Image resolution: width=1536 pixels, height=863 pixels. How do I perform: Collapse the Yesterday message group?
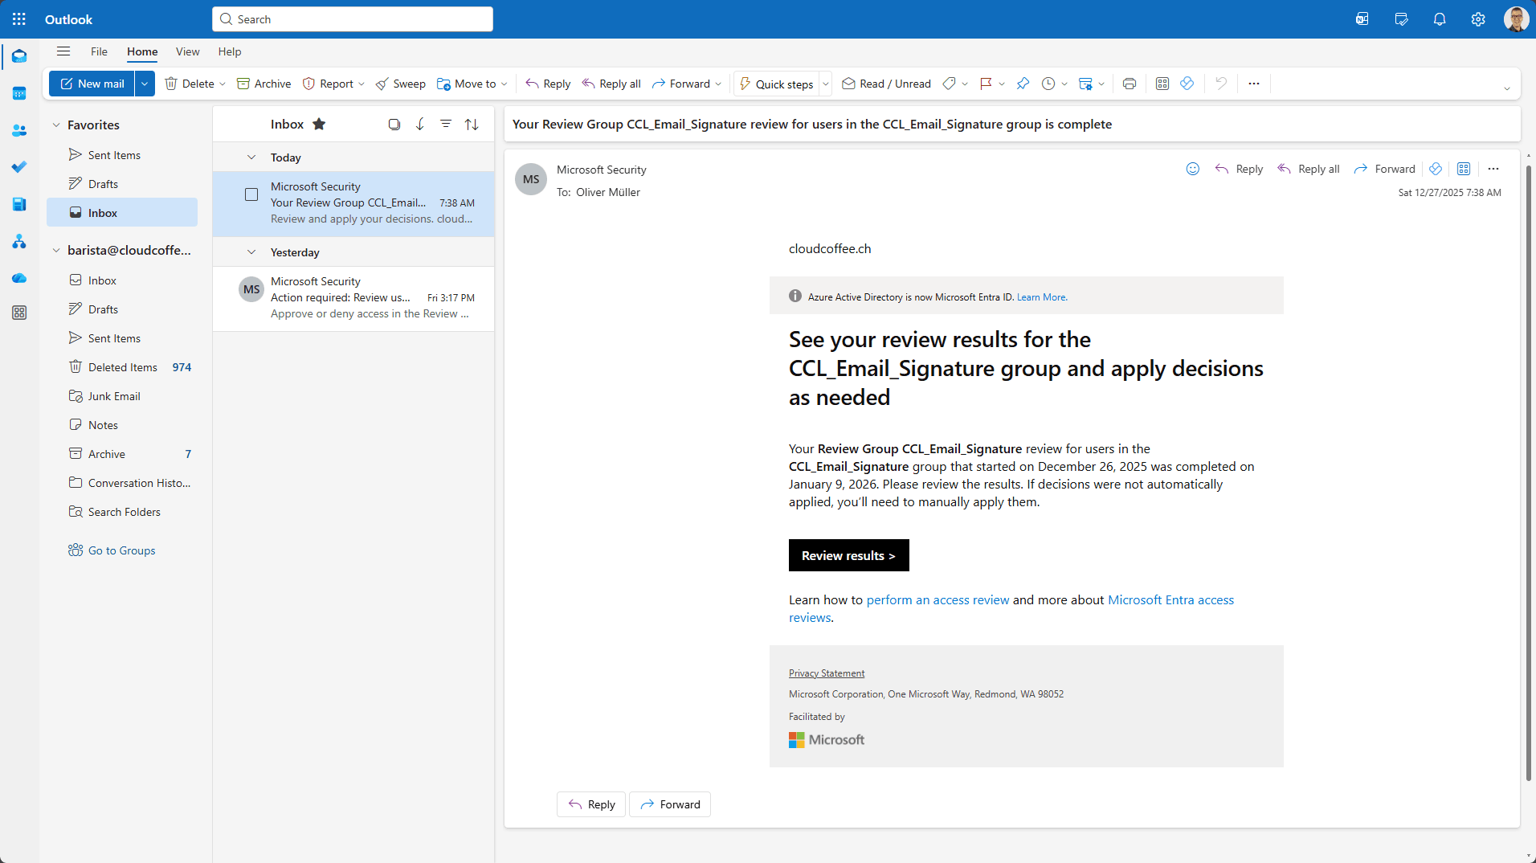(251, 252)
